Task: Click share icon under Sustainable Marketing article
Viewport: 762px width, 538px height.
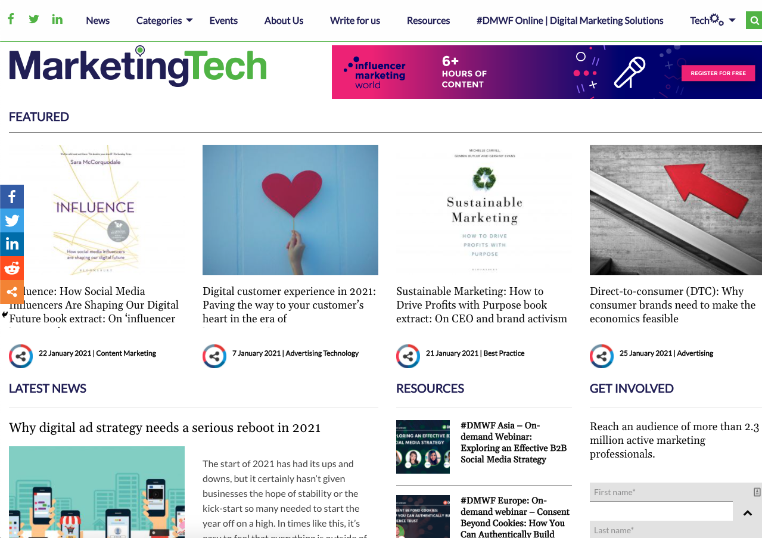Action: pos(408,356)
